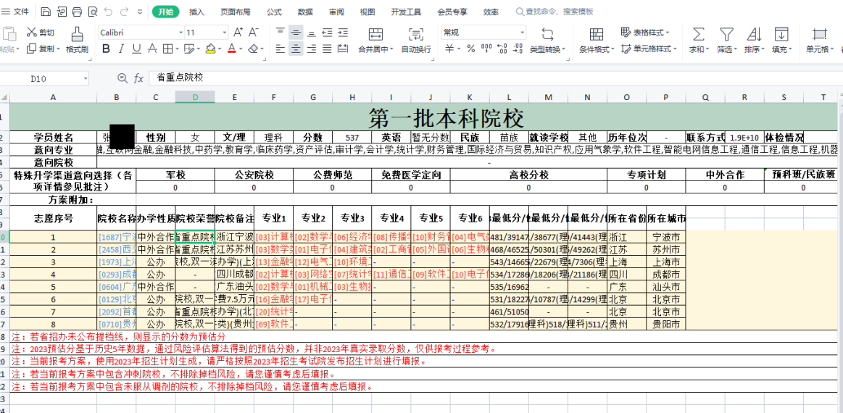The image size is (843, 413).
Task: Switch to the Formulas (公式) tab
Action: 274,12
